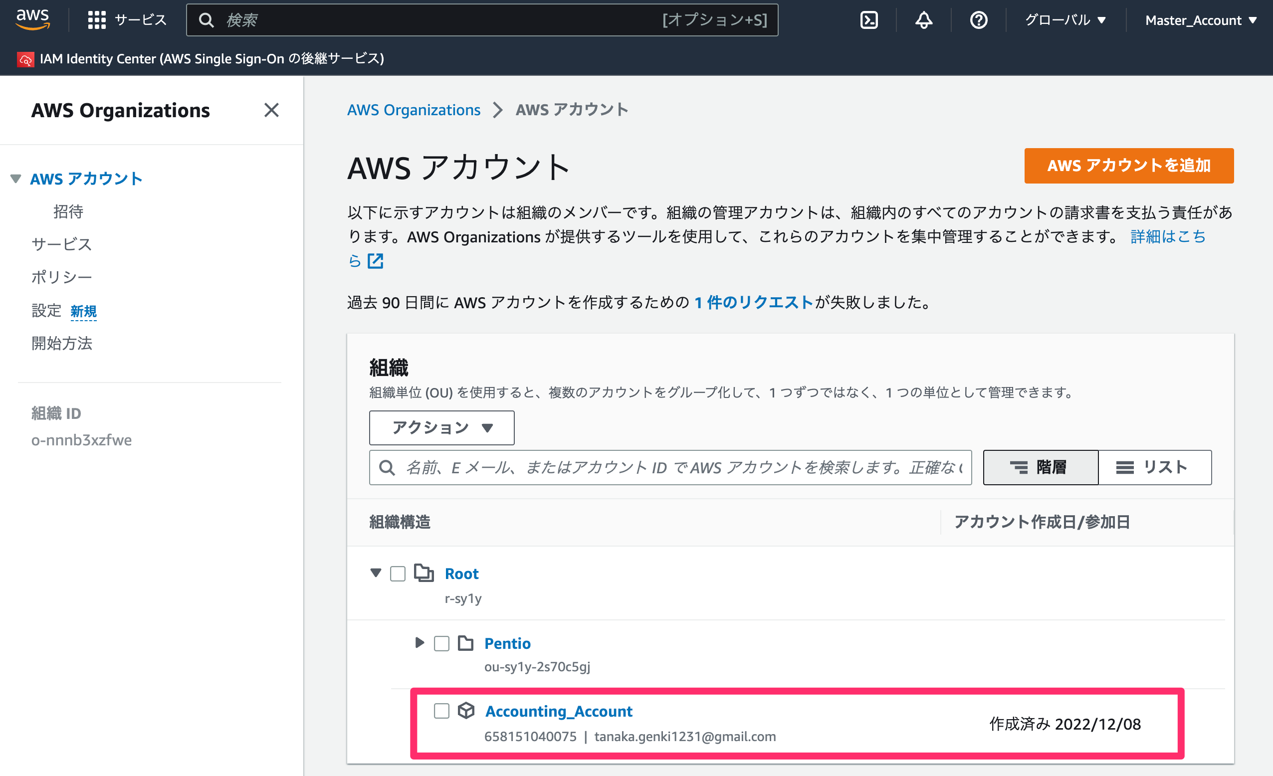Image resolution: width=1273 pixels, height=776 pixels.
Task: Open 招待 in the sidebar
Action: pos(68,211)
